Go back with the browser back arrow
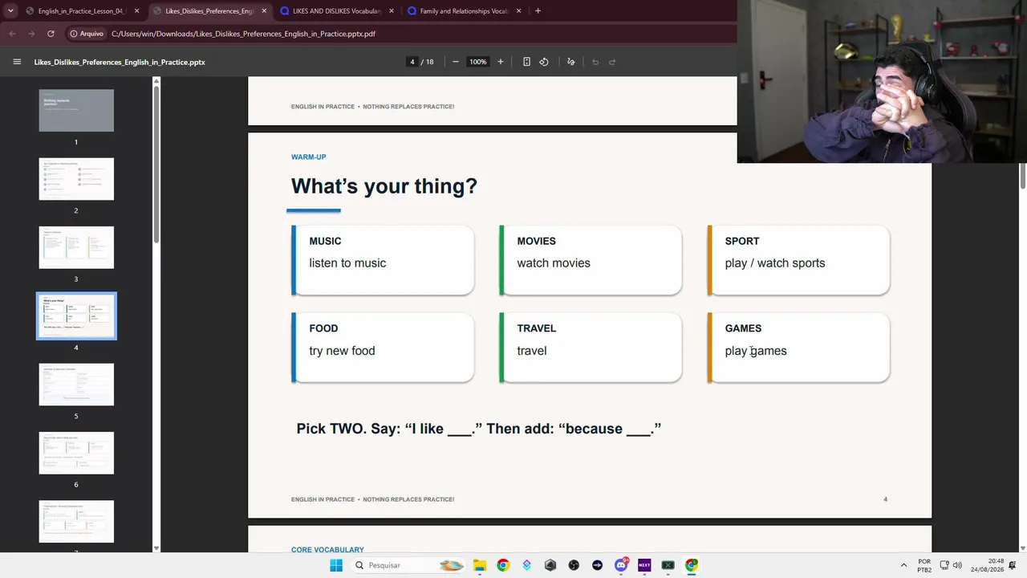1027x578 pixels. point(12,34)
